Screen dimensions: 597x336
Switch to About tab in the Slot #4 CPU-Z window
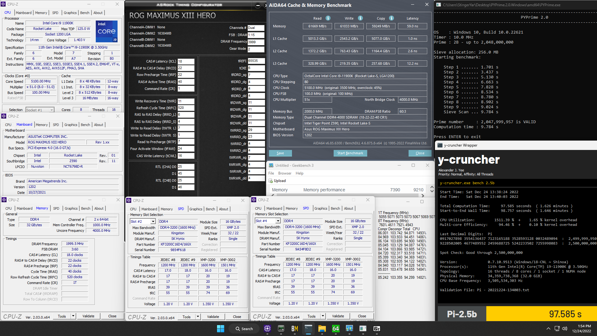[x=349, y=208]
